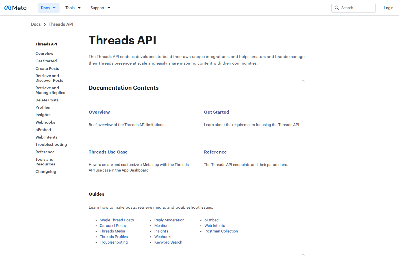Image resolution: width=399 pixels, height=266 pixels.
Task: Open Single Thread Posts guide
Action: point(117,220)
